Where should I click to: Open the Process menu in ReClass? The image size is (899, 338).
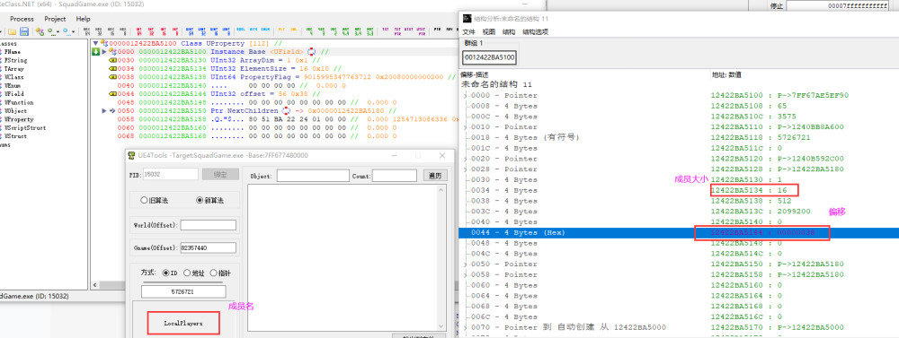coord(22,19)
